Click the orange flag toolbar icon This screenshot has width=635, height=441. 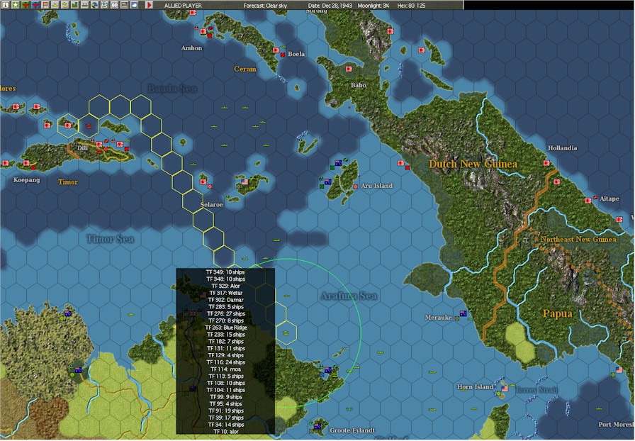coord(45,5)
